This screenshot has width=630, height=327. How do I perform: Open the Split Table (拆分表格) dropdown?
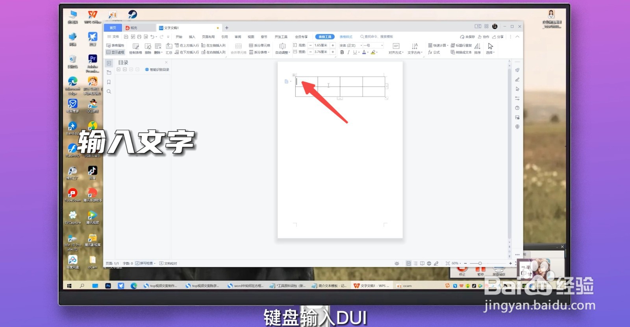(x=259, y=52)
